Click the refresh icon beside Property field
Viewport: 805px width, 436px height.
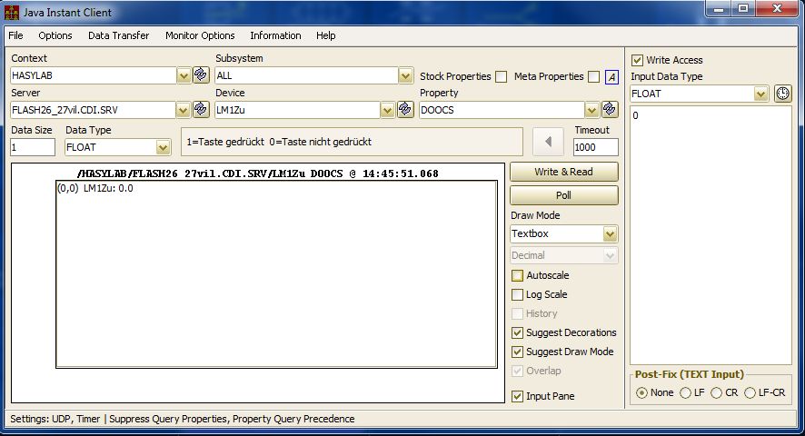click(610, 109)
